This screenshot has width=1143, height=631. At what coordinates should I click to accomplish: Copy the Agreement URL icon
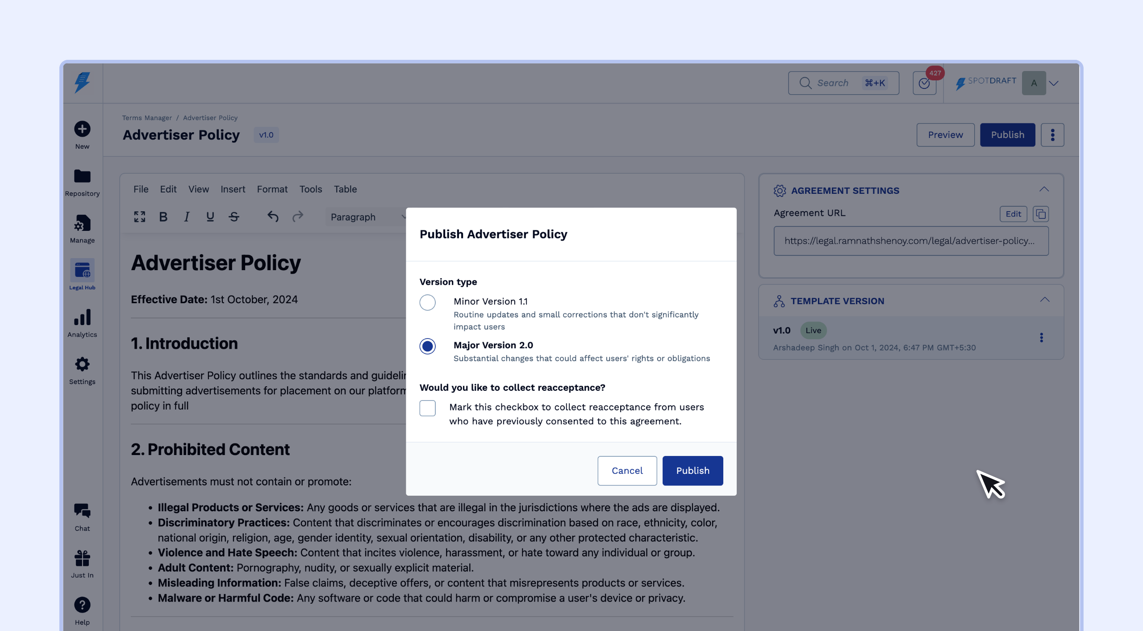coord(1041,214)
